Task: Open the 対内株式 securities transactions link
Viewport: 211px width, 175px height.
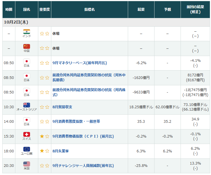Action: (x=89, y=92)
